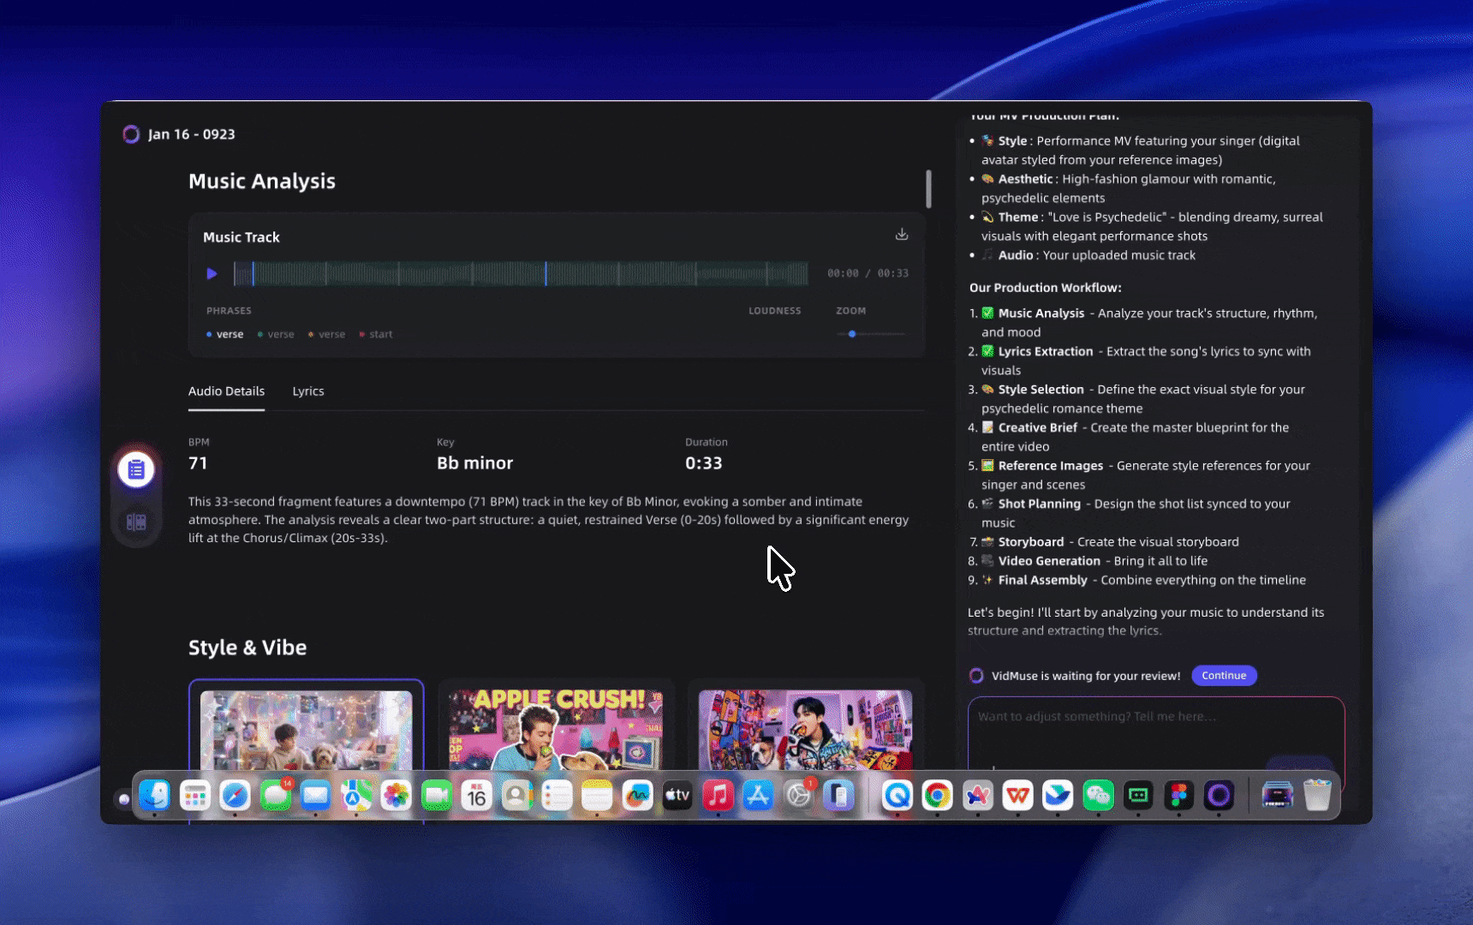Click the scrollbar of the chat panel

tap(928, 189)
